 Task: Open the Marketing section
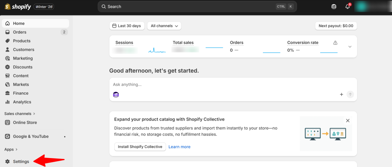35,58
